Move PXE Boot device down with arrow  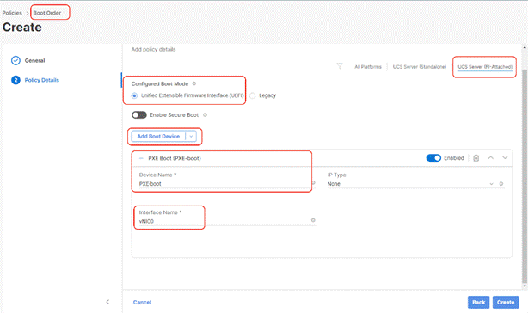505,157
